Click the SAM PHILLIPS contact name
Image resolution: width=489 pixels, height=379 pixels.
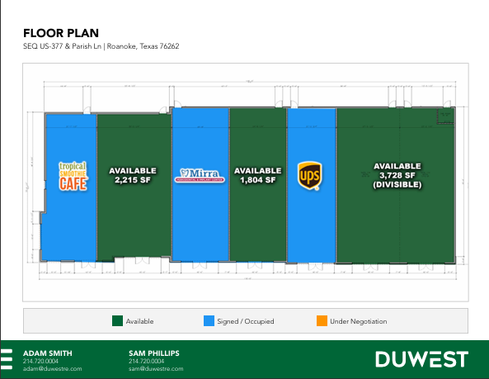(154, 353)
